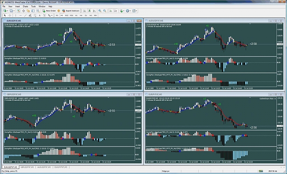Select the MN timeframe button
The height and width of the screenshot is (174, 287).
pos(96,15)
